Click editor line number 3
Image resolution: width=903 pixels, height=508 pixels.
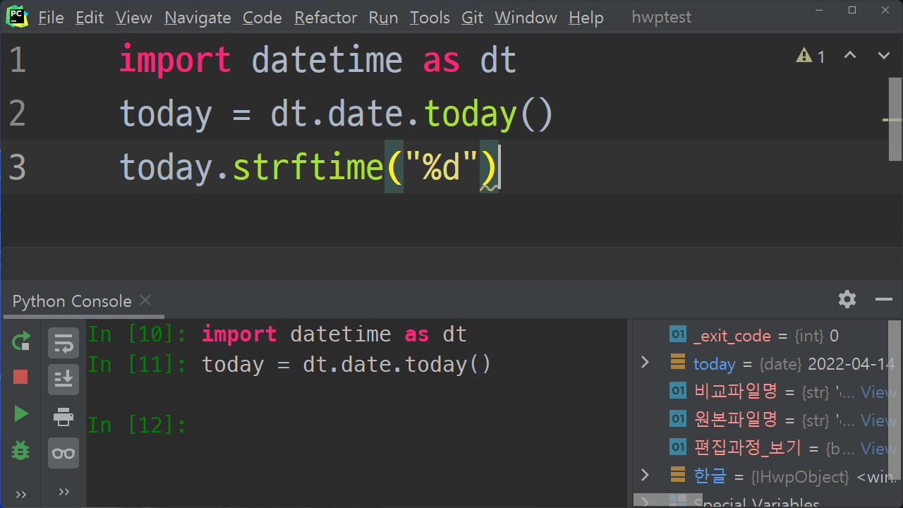click(18, 167)
